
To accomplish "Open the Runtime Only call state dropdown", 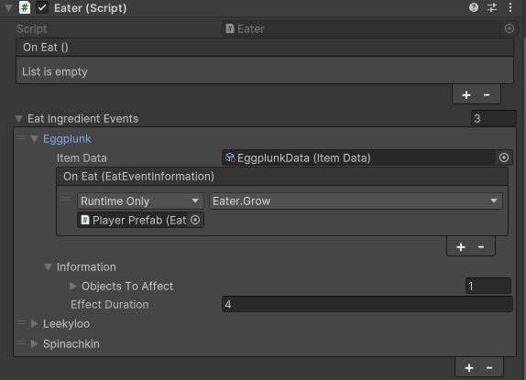I will pos(140,201).
